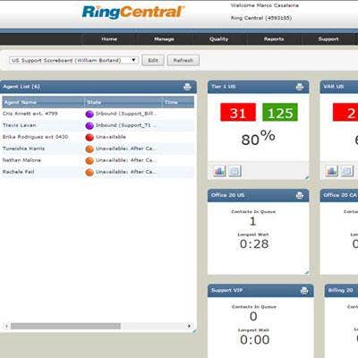Image resolution: width=358 pixels, height=358 pixels.
Task: Open the Tier 1 US table view icon
Action: tap(234, 171)
